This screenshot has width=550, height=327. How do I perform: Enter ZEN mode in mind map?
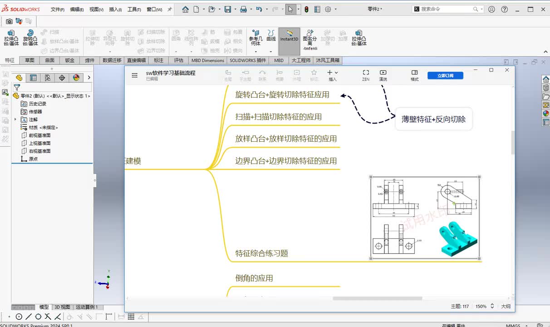(x=366, y=75)
